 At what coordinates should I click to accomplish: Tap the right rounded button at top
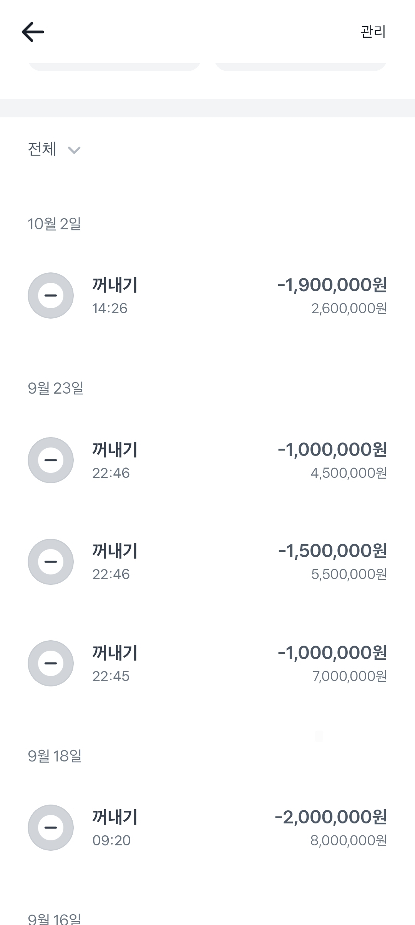[300, 66]
